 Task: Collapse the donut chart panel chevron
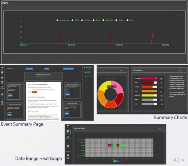coord(121,70)
